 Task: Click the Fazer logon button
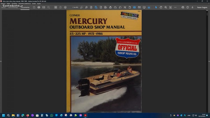click(202, 7)
